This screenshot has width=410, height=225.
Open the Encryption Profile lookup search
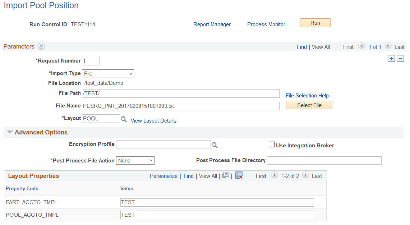tap(215, 144)
